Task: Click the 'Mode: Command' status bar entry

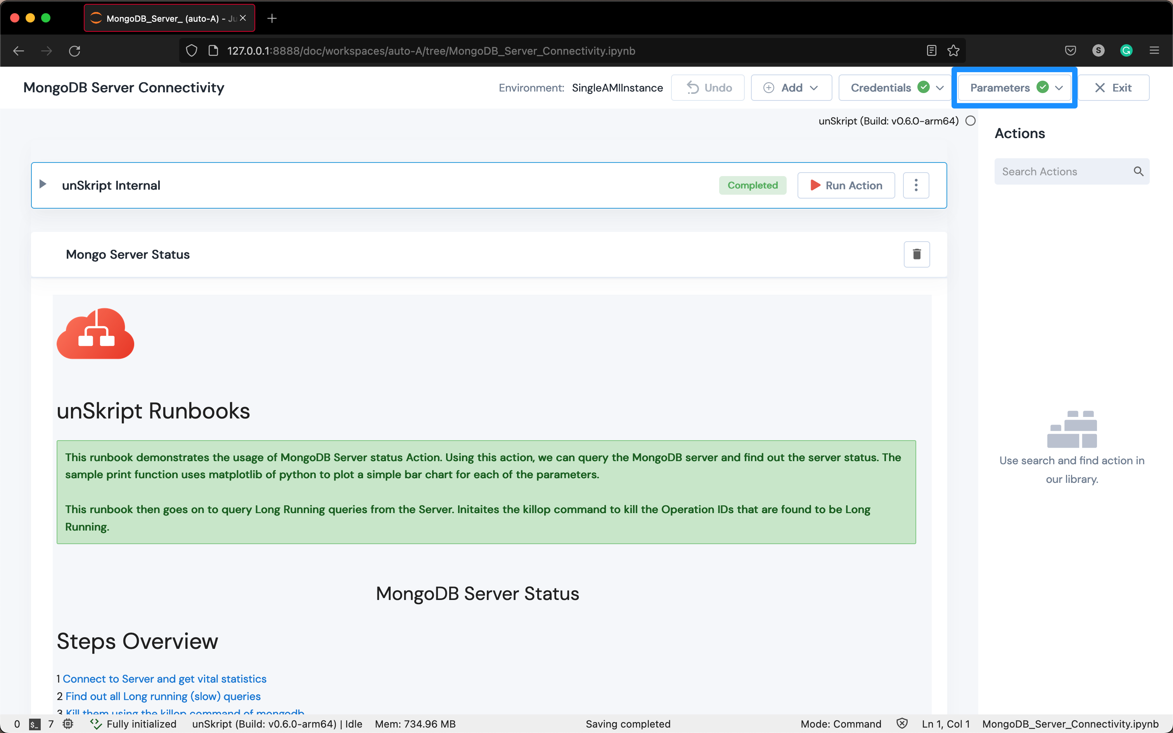Action: pos(841,724)
